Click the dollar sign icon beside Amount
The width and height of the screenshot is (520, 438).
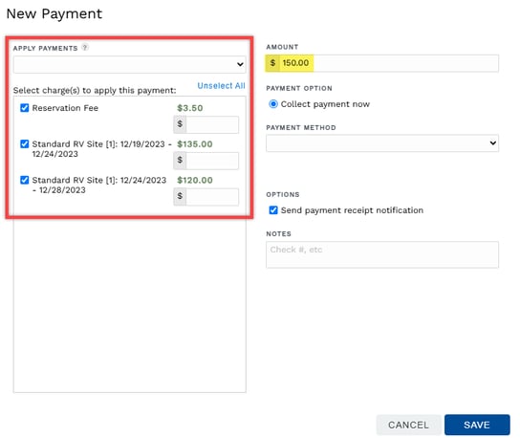pyautogui.click(x=272, y=63)
